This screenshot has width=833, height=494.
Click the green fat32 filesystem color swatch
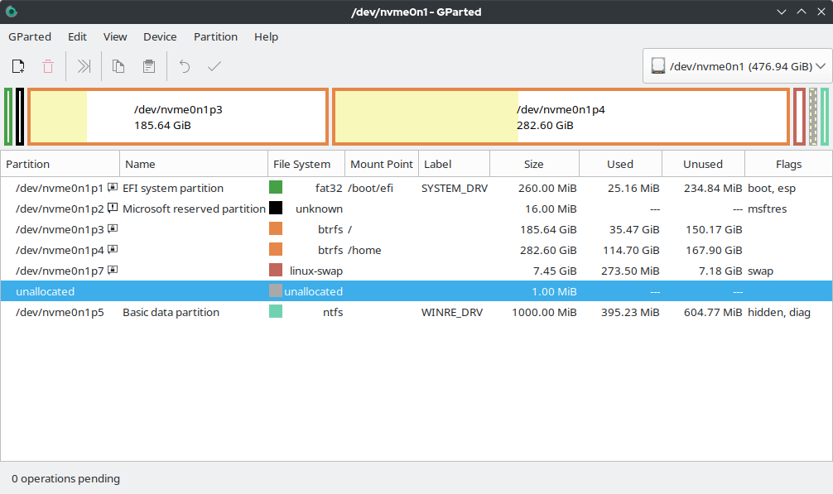coord(276,187)
